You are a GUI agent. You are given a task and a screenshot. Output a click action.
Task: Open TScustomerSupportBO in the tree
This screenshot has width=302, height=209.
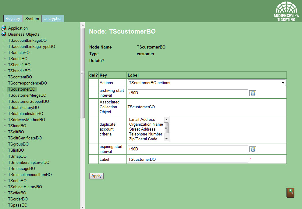pos(29,101)
